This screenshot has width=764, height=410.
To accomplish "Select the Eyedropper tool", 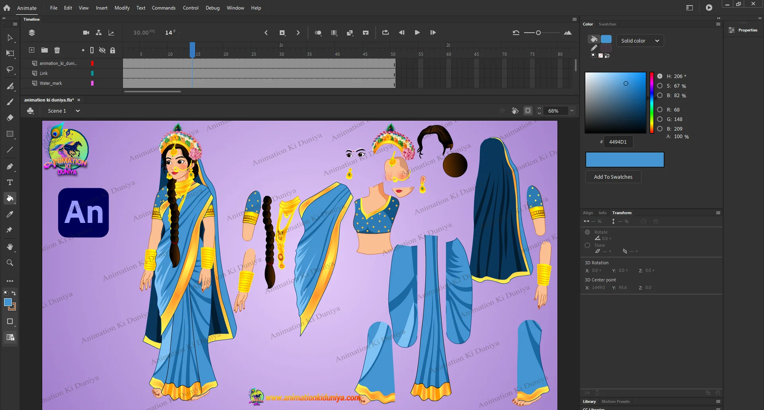I will [x=10, y=214].
